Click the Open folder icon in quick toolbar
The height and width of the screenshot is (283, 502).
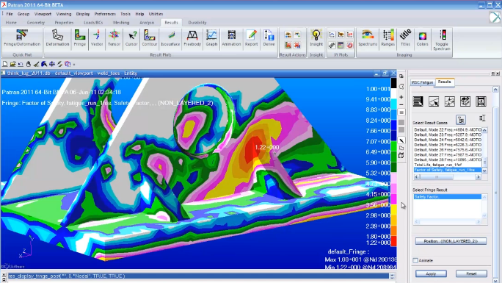12,64
